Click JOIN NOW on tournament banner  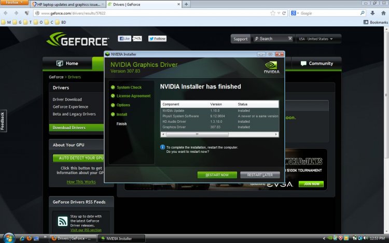pyautogui.click(x=311, y=184)
